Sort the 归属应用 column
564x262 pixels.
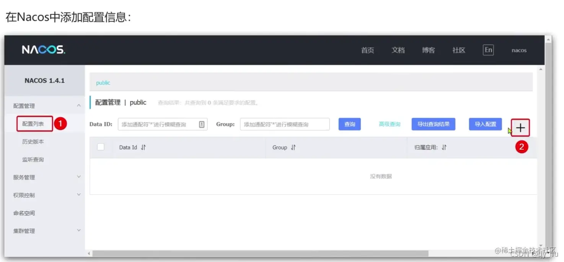pos(443,147)
